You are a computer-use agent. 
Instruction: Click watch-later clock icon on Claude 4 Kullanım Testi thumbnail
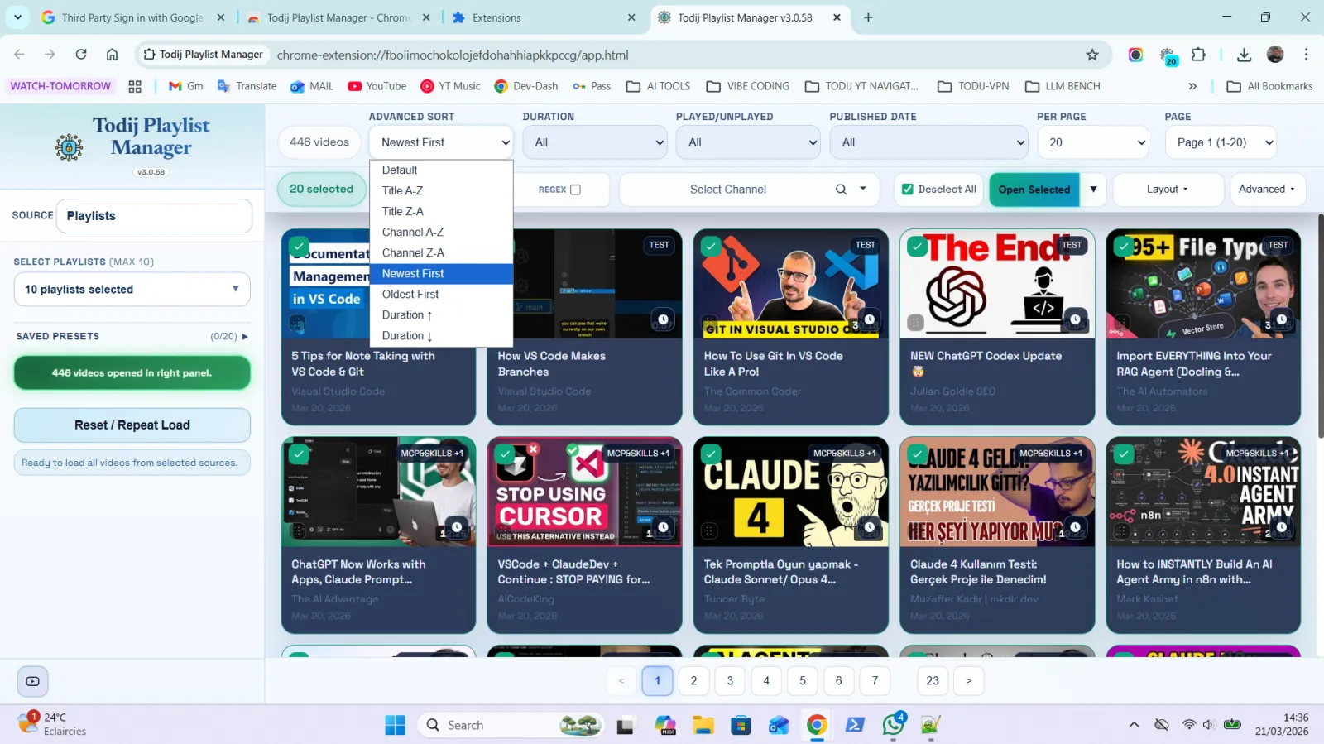tap(1075, 527)
